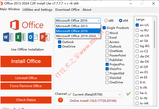Image resolution: width=159 pixels, height=109 pixels.
Task: Click the Excel app icon under Office logo
Action: click(20, 37)
